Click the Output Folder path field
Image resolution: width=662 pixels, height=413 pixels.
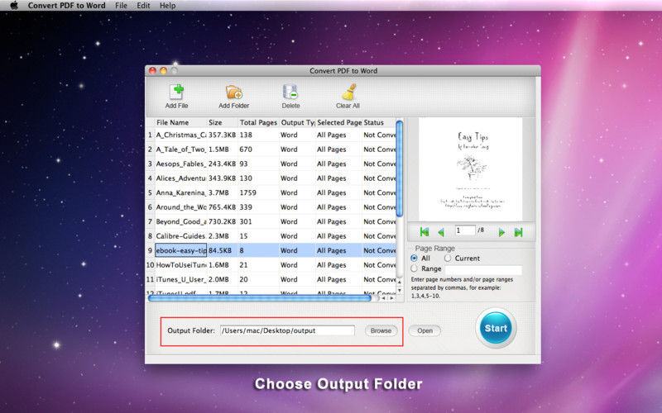pyautogui.click(x=287, y=331)
